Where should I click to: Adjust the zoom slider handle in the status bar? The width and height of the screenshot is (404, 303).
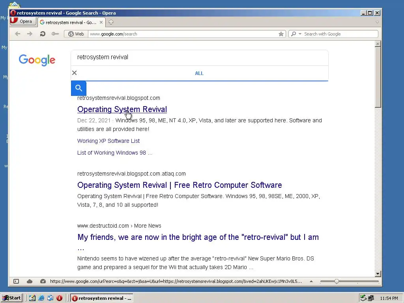[x=337, y=281]
